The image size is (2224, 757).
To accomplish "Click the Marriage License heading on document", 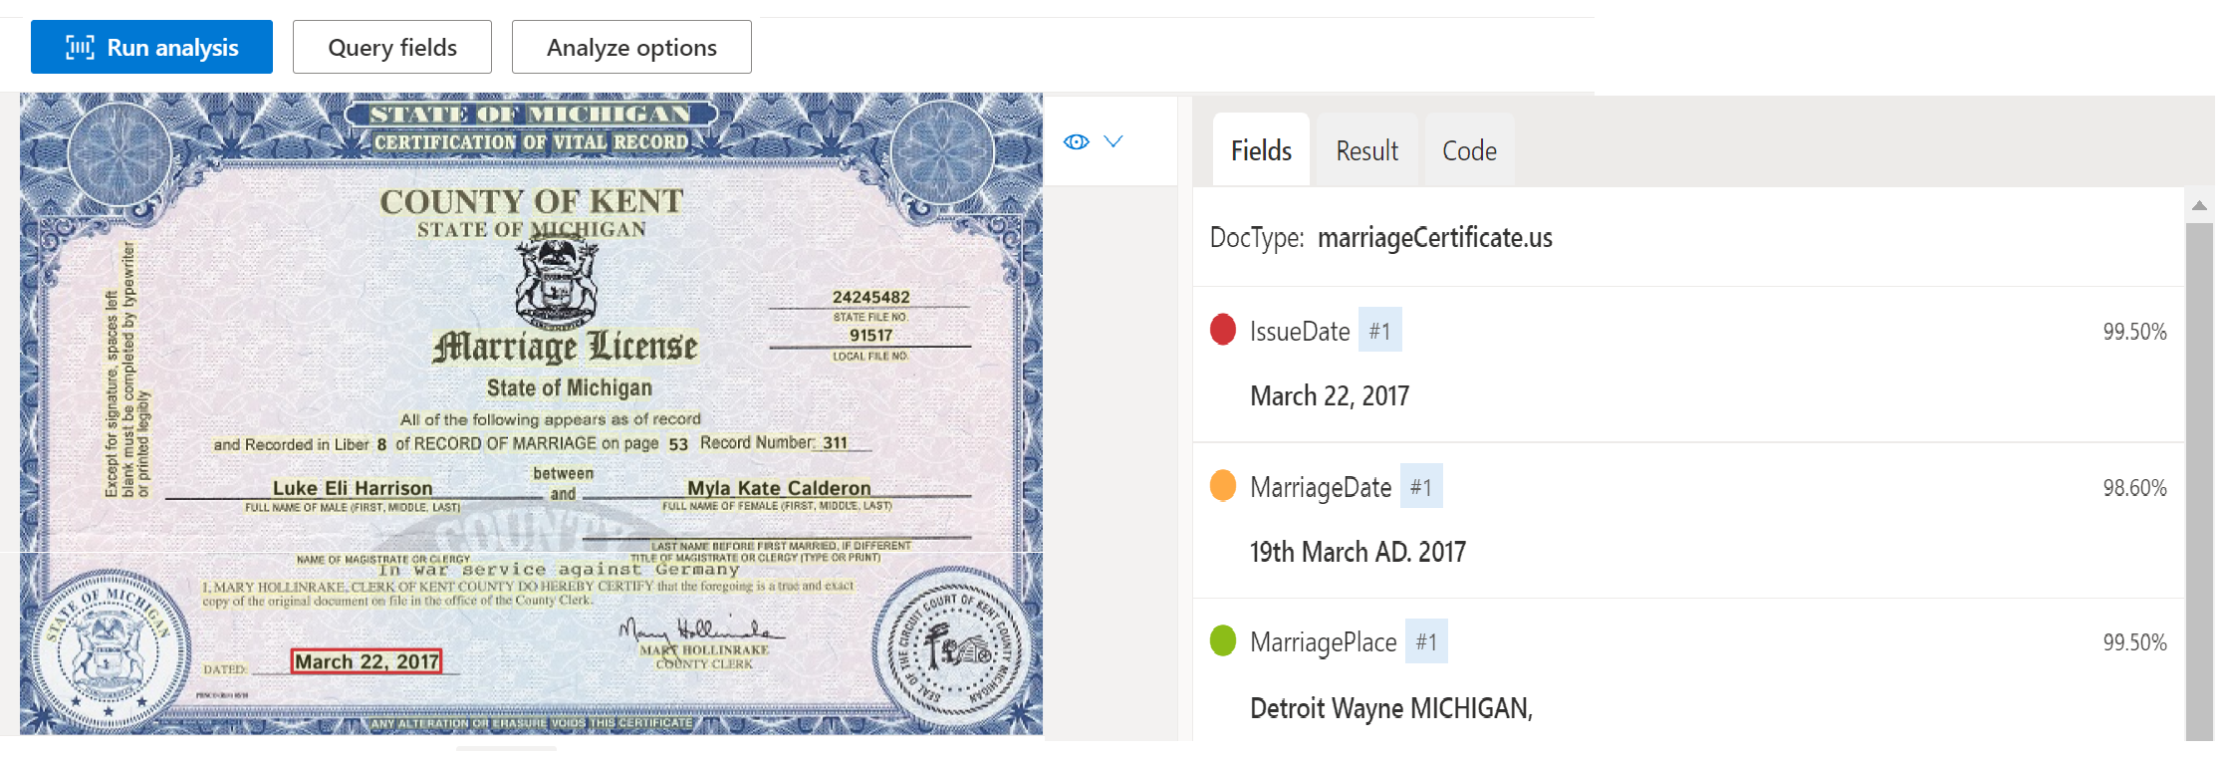I will click(x=565, y=347).
